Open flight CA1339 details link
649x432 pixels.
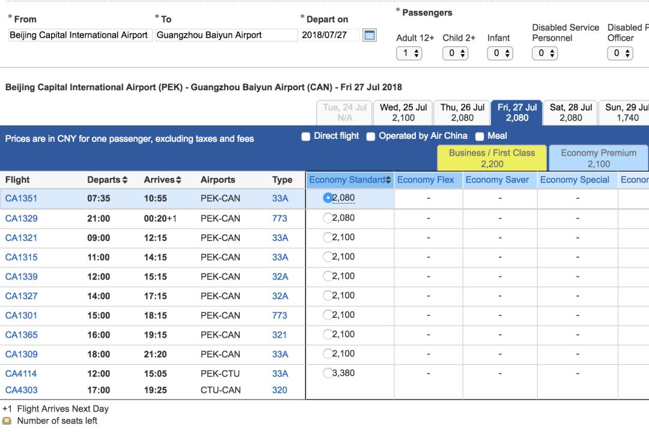(21, 276)
